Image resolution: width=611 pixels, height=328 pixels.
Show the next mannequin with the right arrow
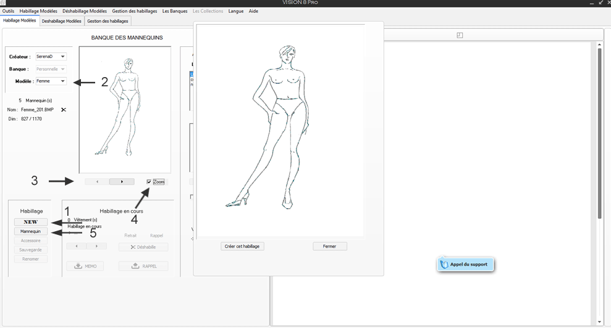122,182
